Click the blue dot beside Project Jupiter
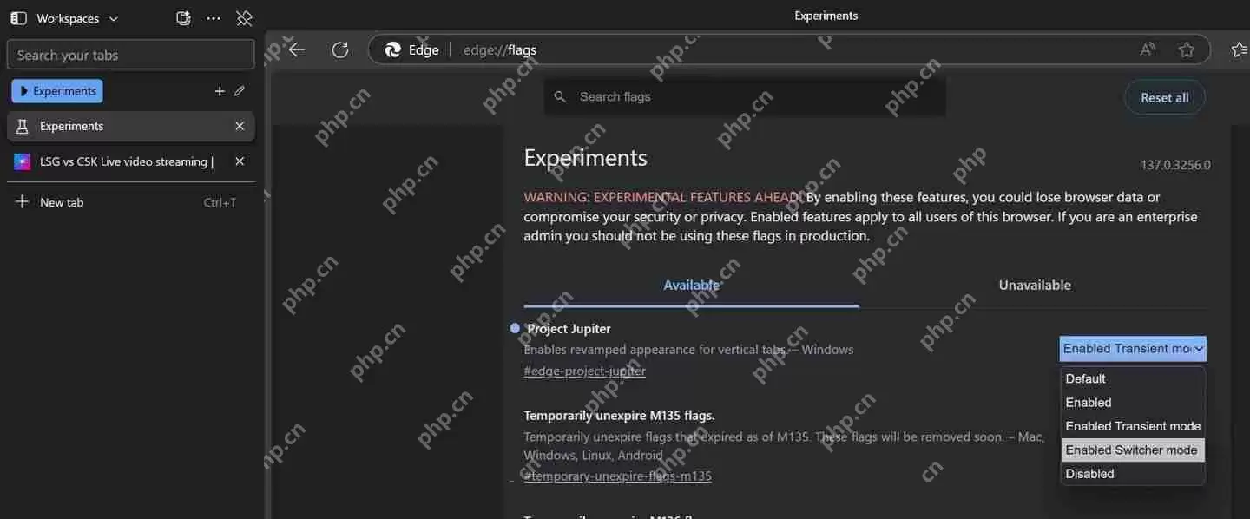This screenshot has height=519, width=1250. coord(514,328)
